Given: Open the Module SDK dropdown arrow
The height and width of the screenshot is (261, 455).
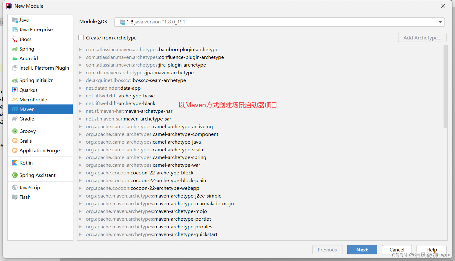Looking at the screenshot, I should pyautogui.click(x=440, y=22).
